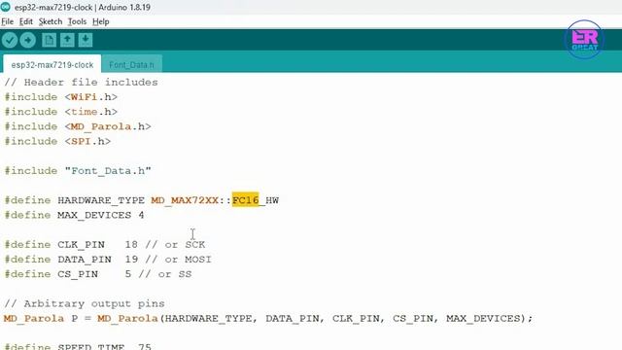Open the Sketch menu

[51, 21]
